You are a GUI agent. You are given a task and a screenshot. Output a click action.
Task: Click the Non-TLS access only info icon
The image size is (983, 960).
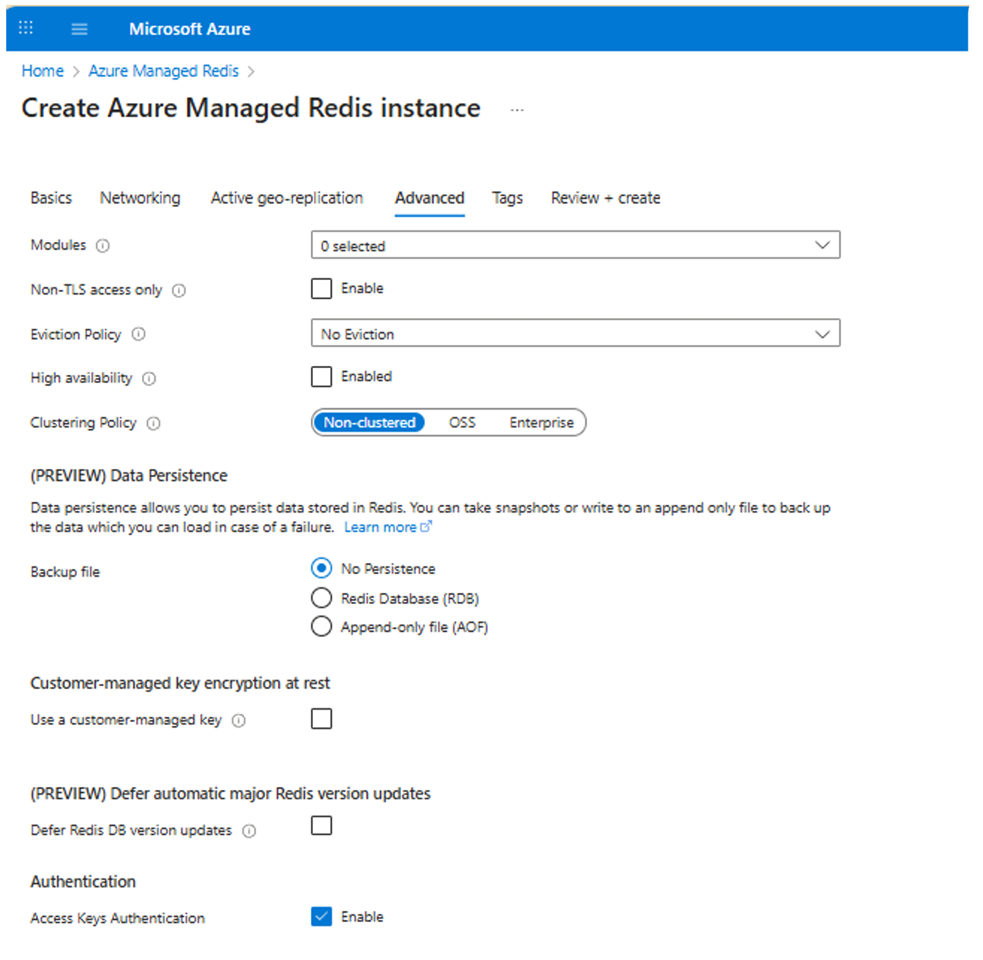click(179, 290)
